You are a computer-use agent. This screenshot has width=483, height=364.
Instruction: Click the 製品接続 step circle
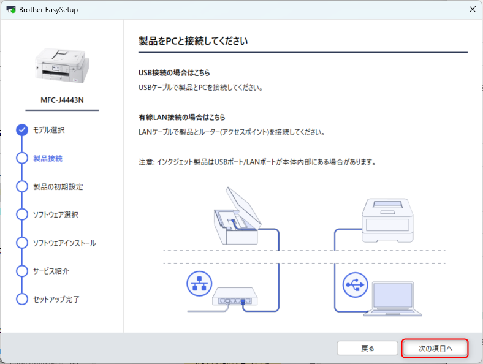(x=22, y=158)
